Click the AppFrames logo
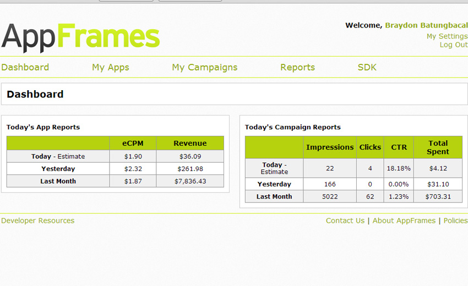 click(80, 37)
